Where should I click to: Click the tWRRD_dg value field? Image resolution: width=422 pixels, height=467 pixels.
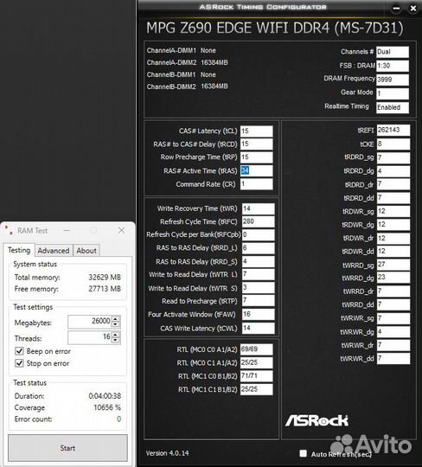pos(393,278)
